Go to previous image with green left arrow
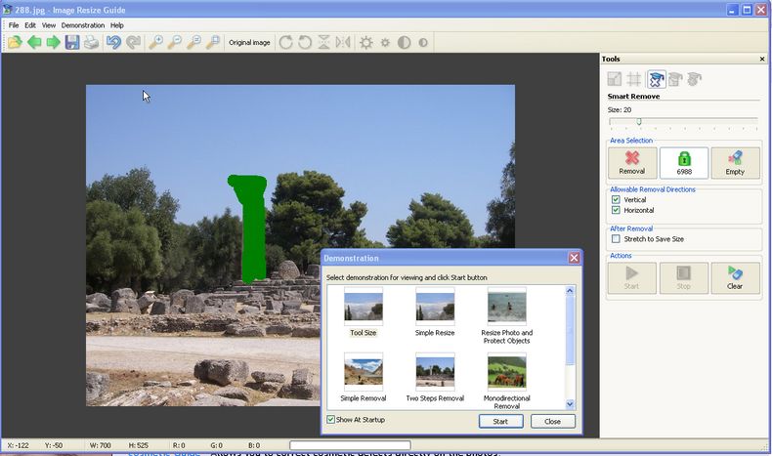772x456 pixels. [34, 43]
